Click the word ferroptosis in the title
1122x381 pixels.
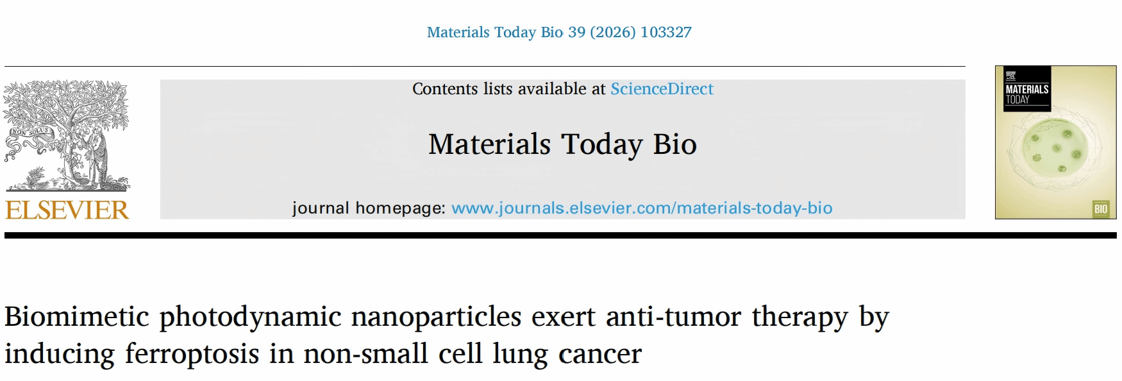pos(192,354)
